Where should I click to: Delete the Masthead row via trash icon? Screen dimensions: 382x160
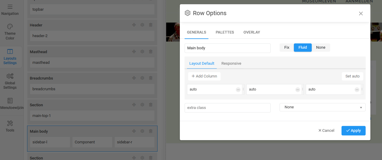[151, 52]
